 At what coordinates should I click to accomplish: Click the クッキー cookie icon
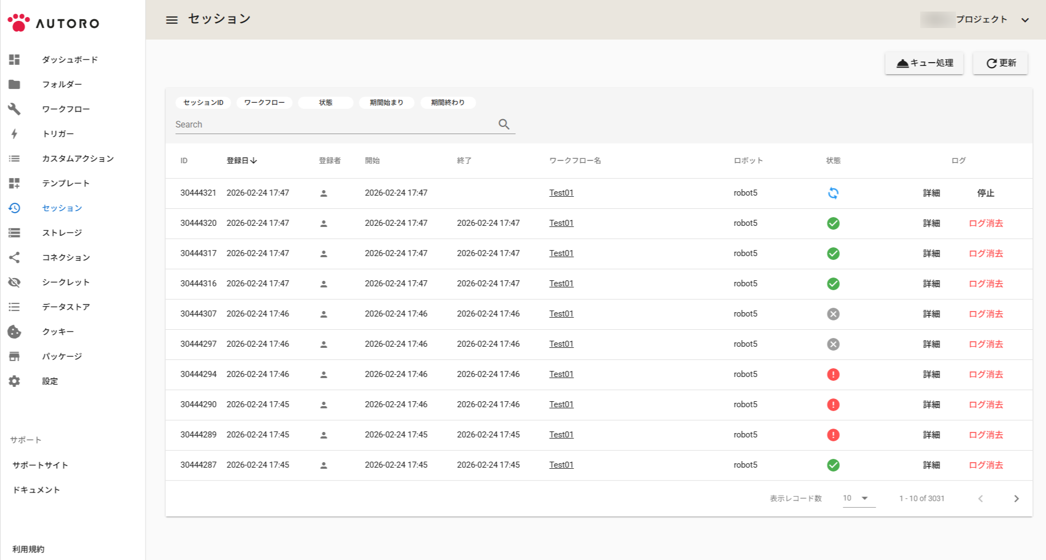click(14, 331)
